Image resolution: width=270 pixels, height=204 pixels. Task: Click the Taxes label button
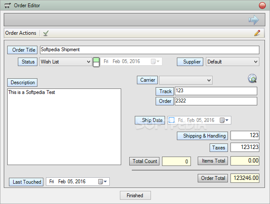coord(219,148)
